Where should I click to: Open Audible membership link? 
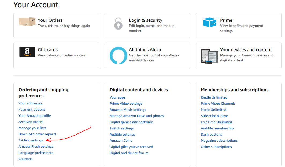pos(217,128)
